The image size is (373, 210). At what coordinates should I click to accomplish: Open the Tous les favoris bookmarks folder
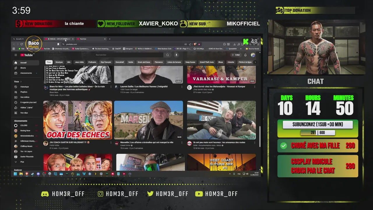[x=252, y=49]
